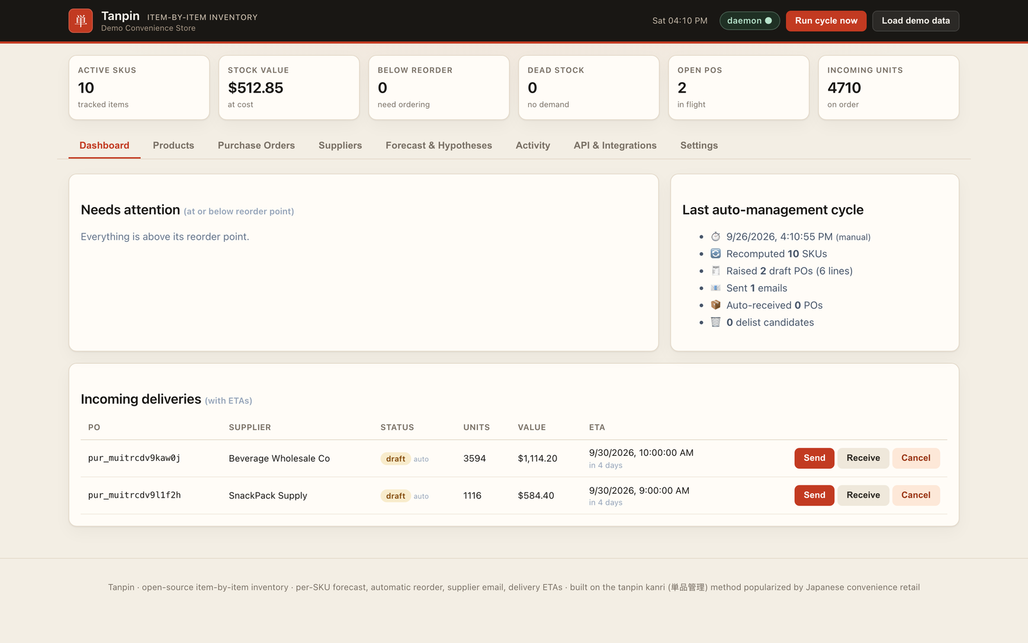Load demo data
The image size is (1028, 643).
pyautogui.click(x=916, y=21)
